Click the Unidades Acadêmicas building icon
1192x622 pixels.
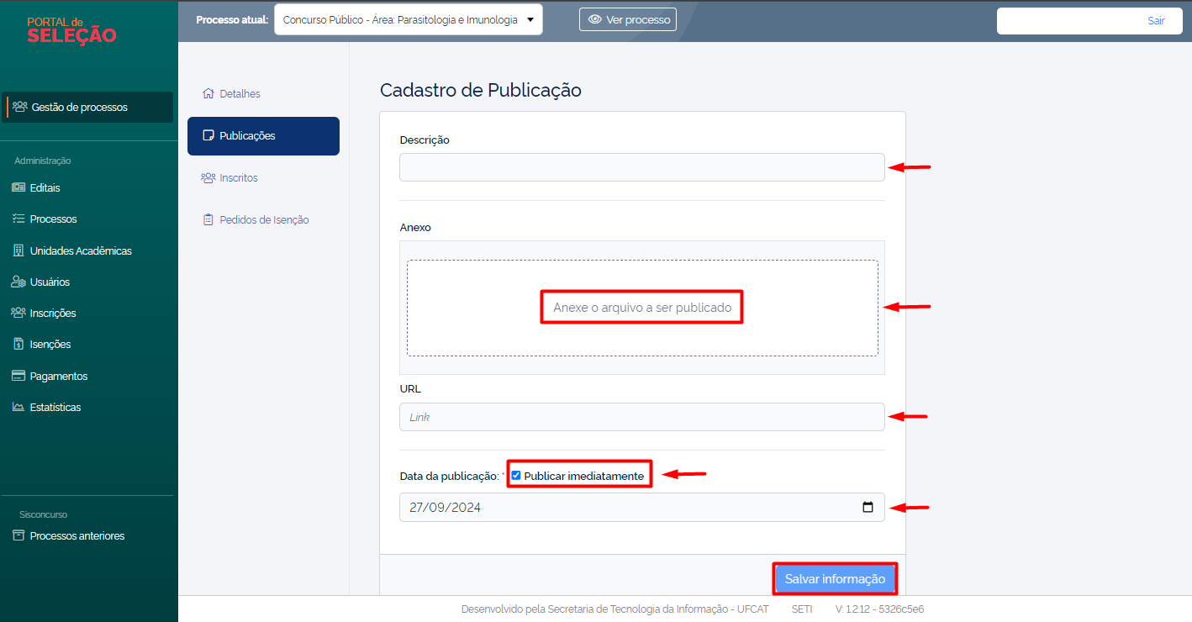point(18,250)
